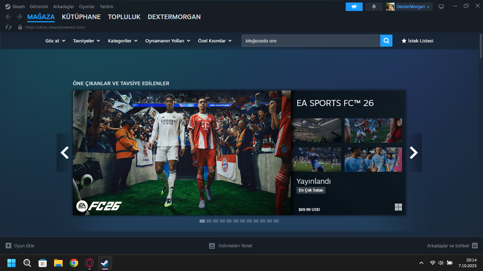
Task: Show hidden system tray icons
Action: (421, 263)
